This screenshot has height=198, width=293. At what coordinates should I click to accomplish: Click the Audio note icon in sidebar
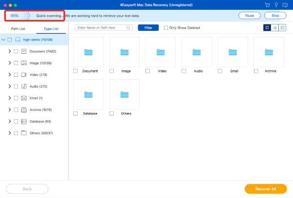pyautogui.click(x=24, y=86)
